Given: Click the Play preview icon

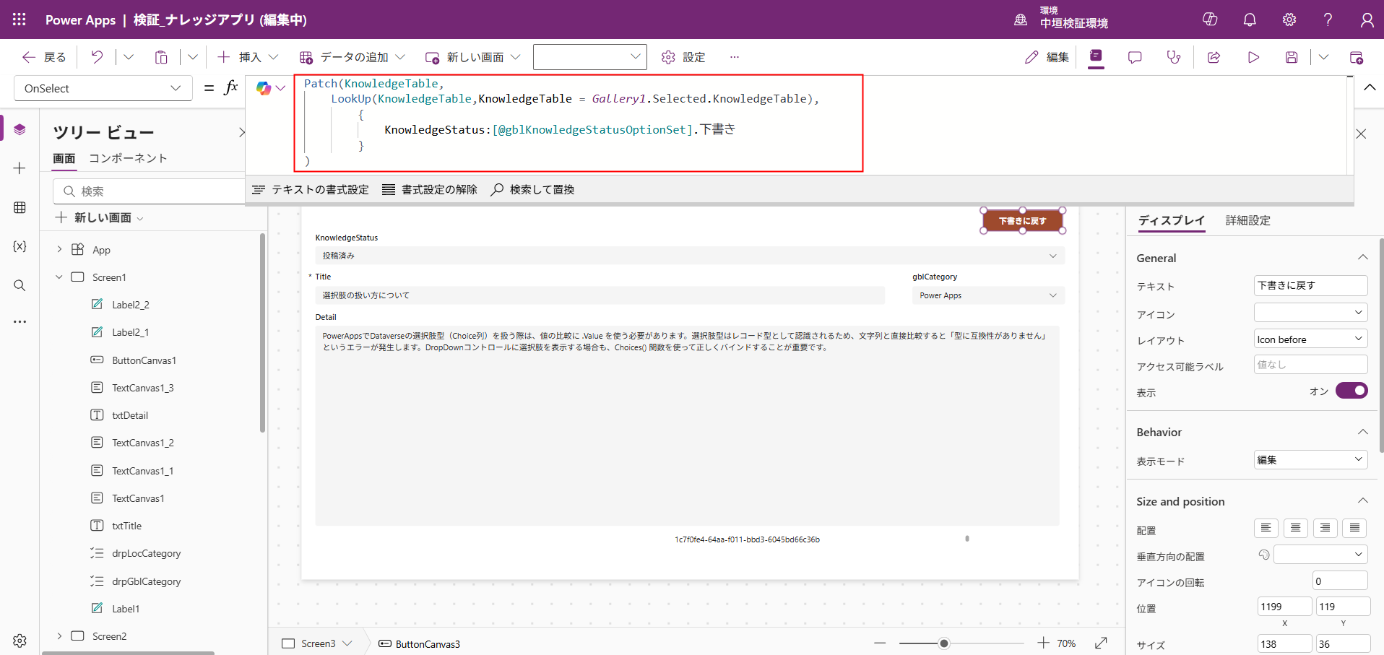Looking at the screenshot, I should (x=1253, y=57).
